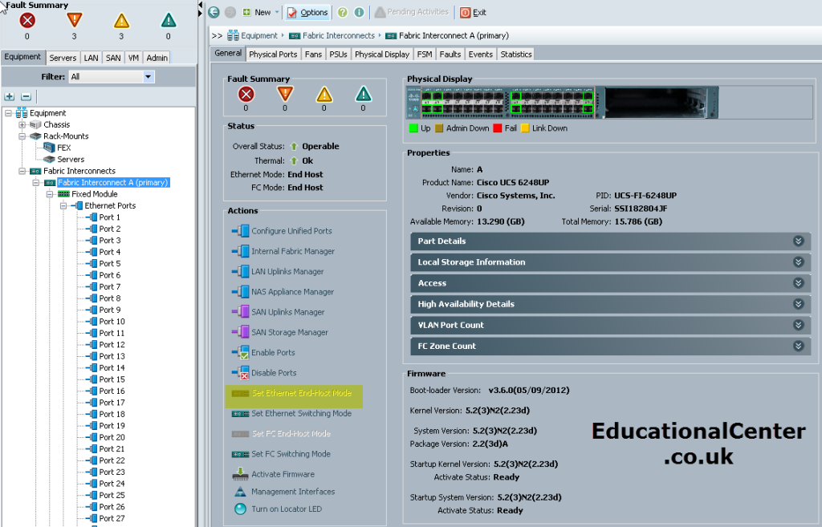Click Turn on Locator LED icon
Viewport: 822px width, 527px height.
[x=240, y=509]
